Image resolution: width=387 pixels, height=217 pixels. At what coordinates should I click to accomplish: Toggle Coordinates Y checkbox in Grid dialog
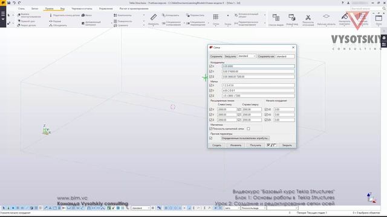pos(211,71)
